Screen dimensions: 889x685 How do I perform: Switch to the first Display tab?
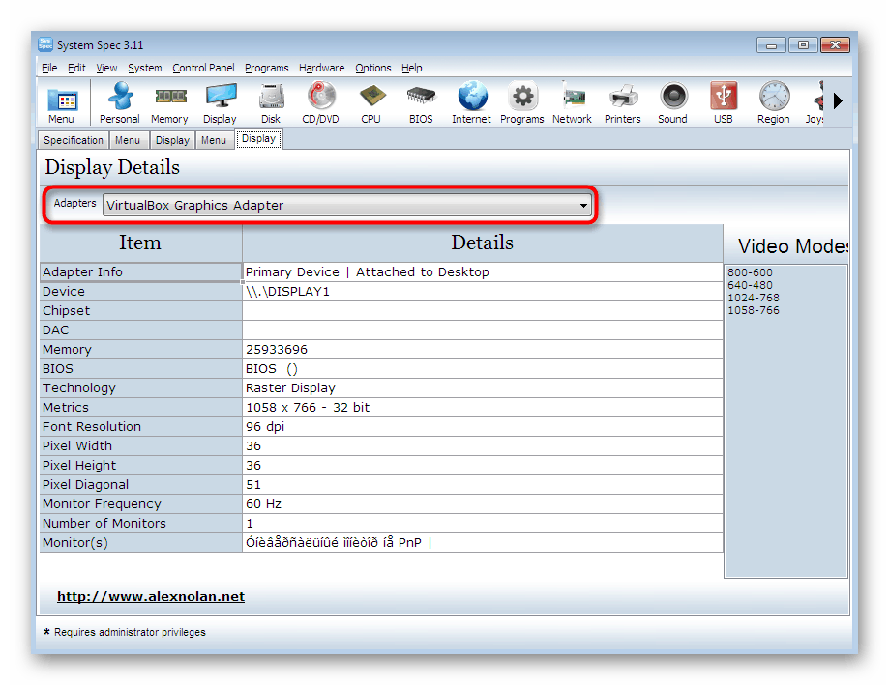tap(172, 140)
